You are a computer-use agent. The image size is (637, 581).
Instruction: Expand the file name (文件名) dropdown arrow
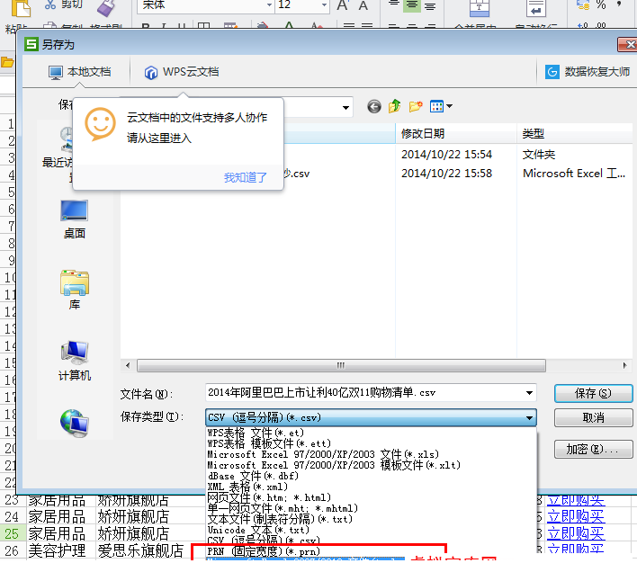pyautogui.click(x=529, y=393)
